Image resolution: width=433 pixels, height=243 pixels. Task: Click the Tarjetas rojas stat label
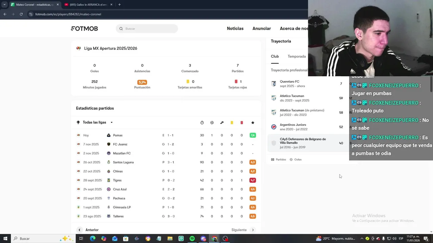pos(237,87)
